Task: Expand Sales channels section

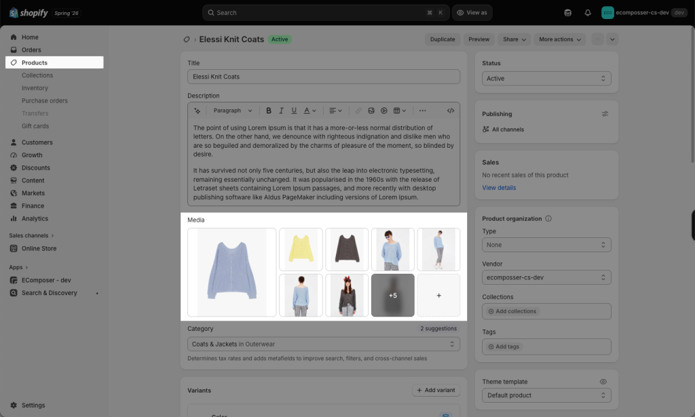Action: click(x=31, y=235)
